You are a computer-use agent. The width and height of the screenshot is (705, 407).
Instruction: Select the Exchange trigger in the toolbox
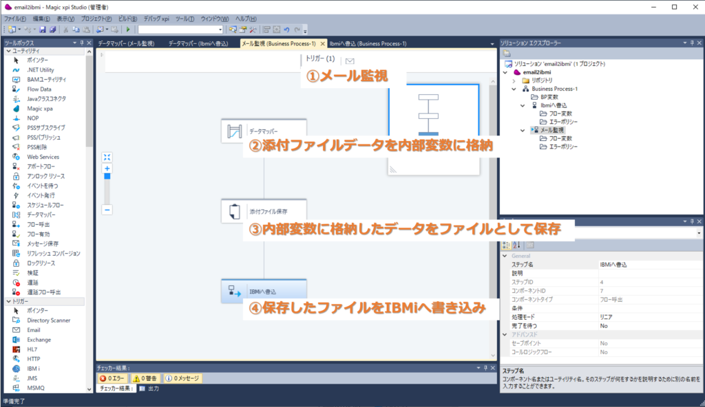click(39, 340)
